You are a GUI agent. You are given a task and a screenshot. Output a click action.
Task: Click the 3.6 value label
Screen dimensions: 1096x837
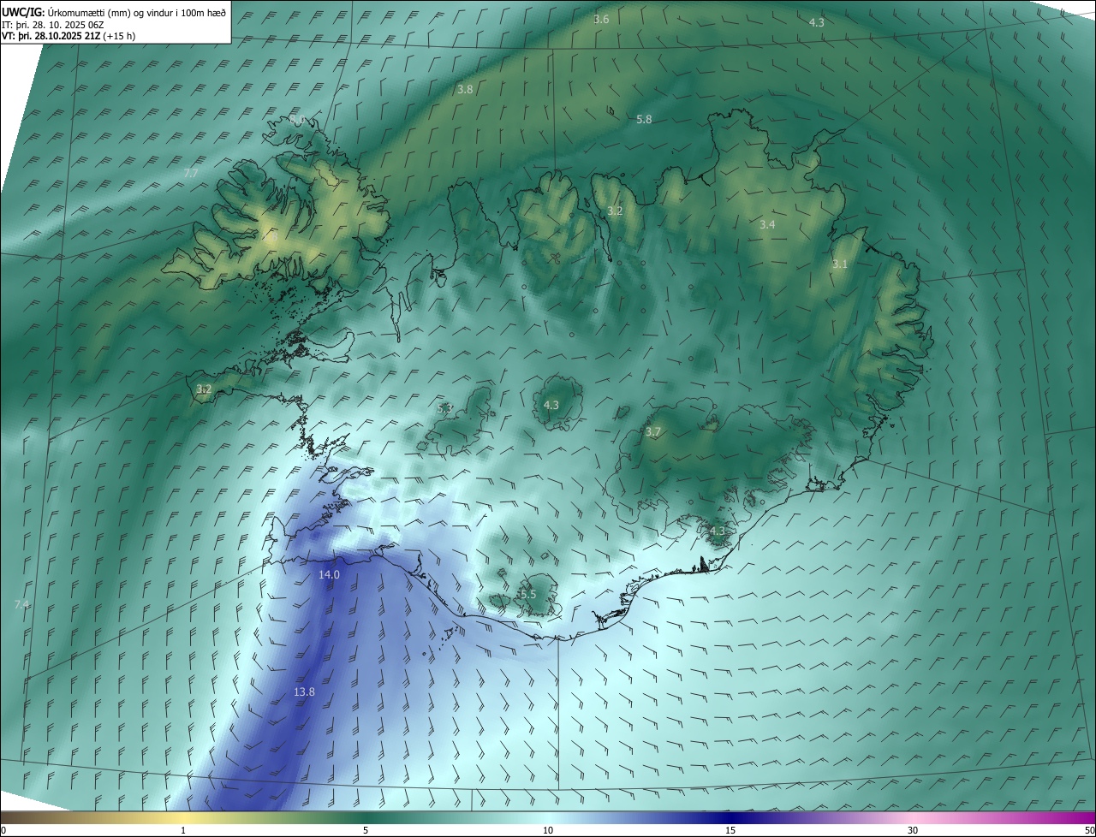[x=602, y=19]
